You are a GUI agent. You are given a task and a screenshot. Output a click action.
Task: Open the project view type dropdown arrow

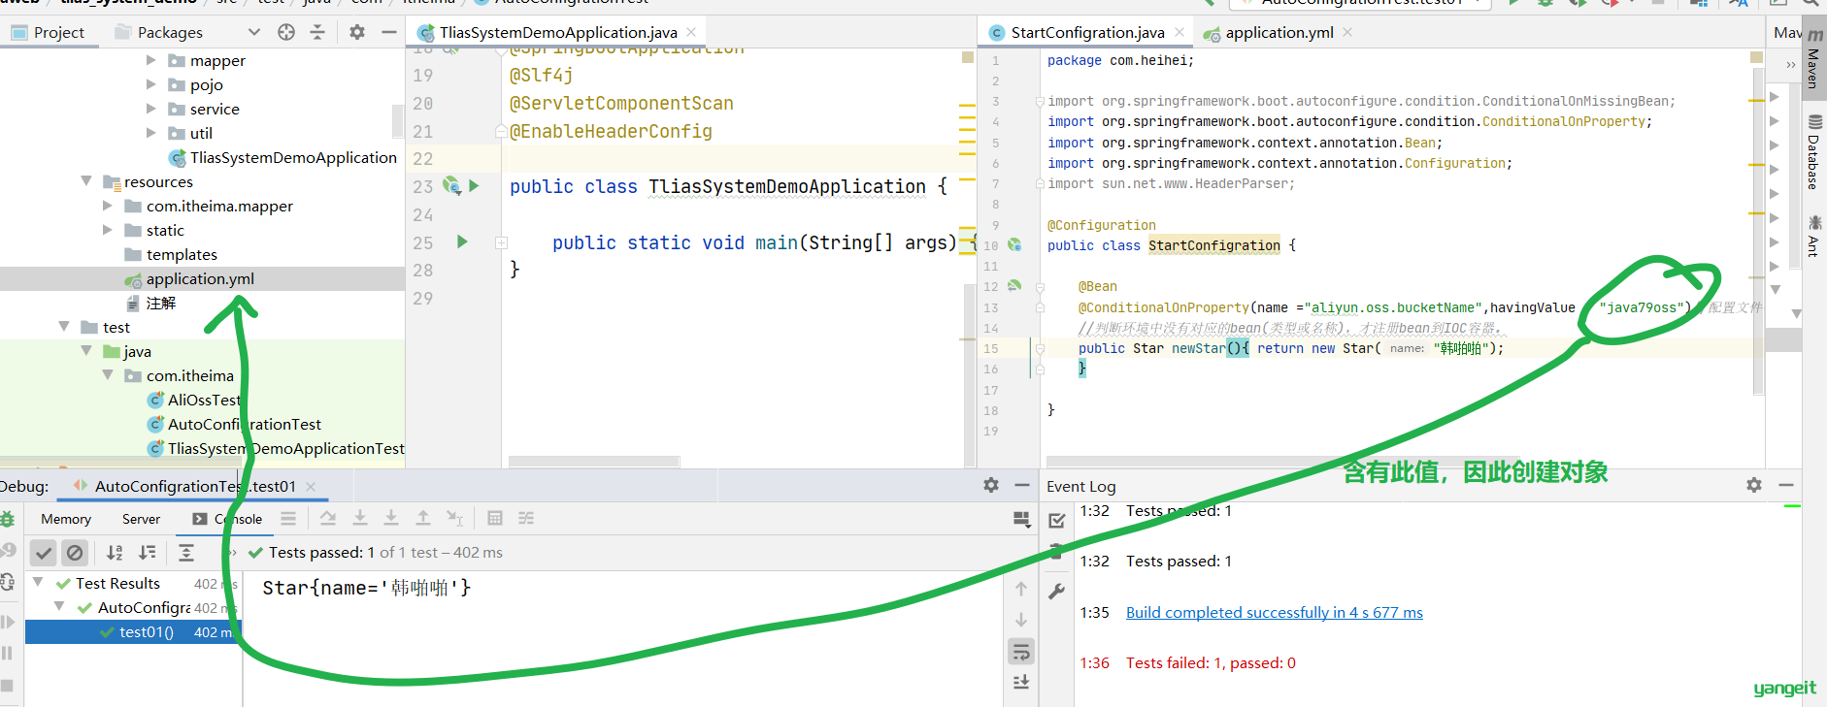[254, 32]
